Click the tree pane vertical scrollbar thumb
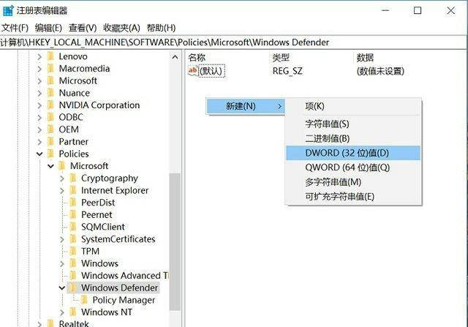Viewport: 468px width, 327px height. coord(175,241)
